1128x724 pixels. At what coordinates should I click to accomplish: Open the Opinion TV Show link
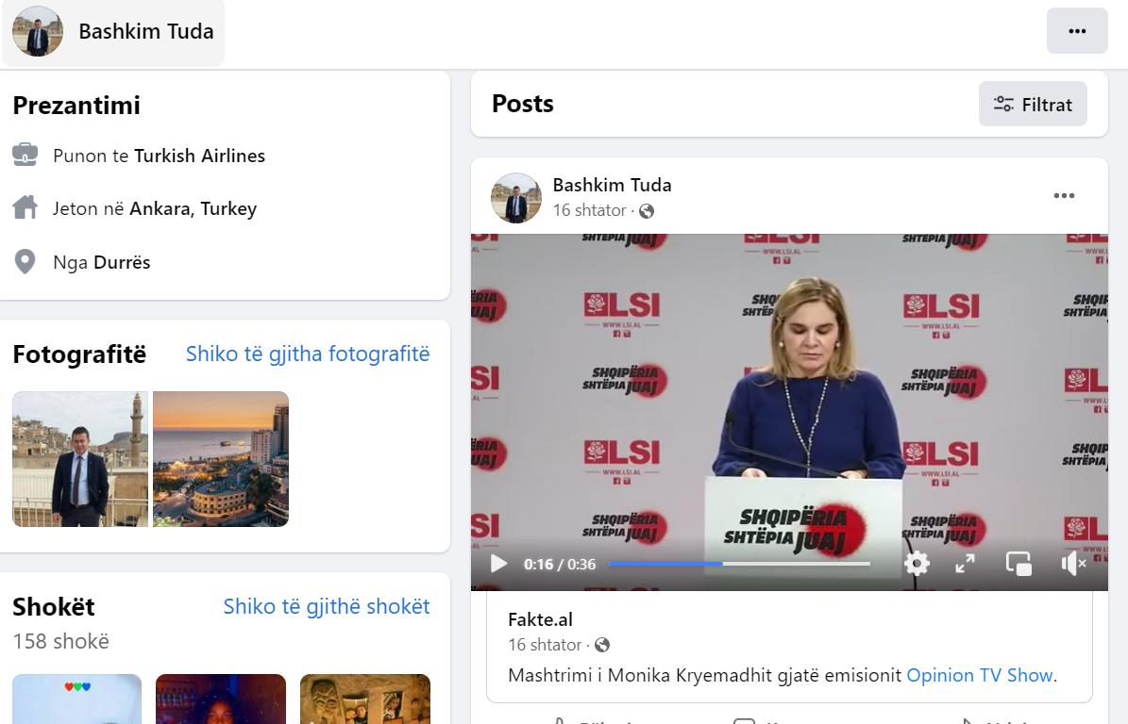pos(979,675)
